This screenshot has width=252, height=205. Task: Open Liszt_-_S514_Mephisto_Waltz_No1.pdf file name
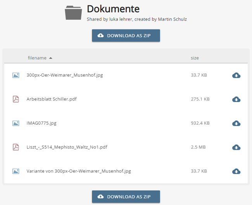[67, 147]
